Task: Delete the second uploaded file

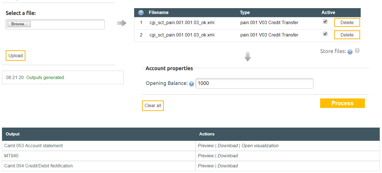Action: tap(347, 35)
